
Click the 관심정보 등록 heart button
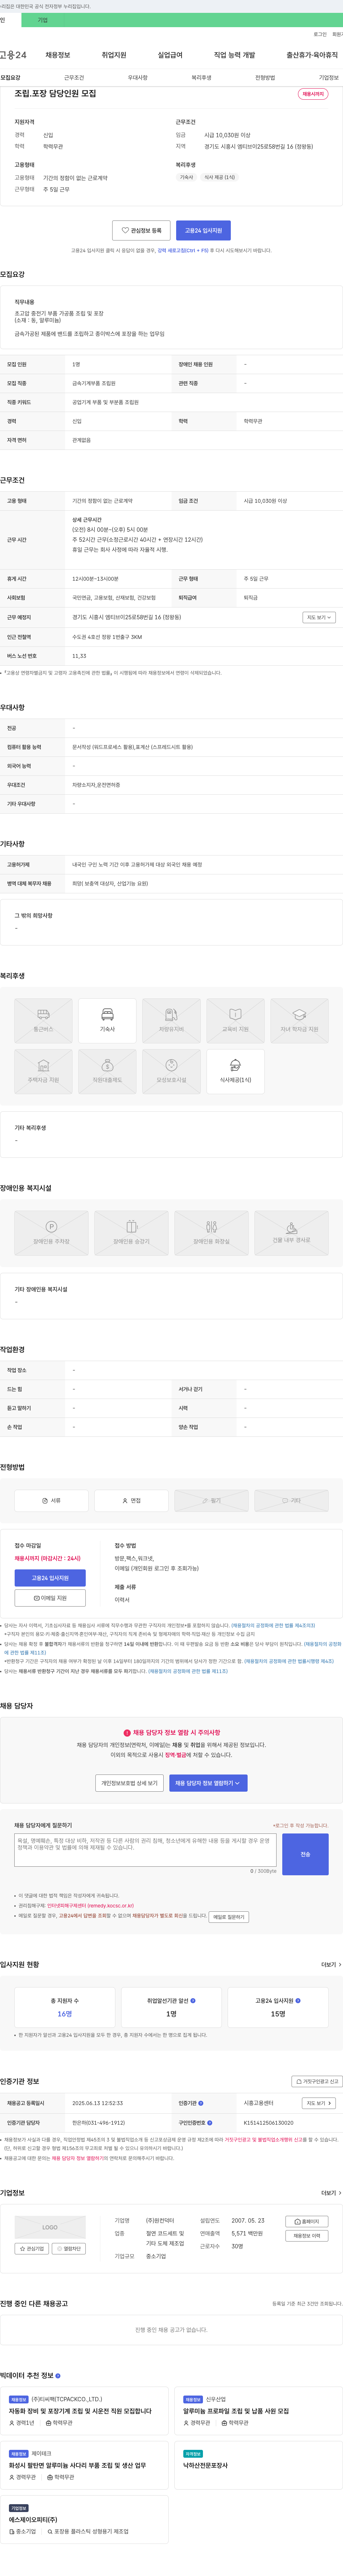pos(141,230)
